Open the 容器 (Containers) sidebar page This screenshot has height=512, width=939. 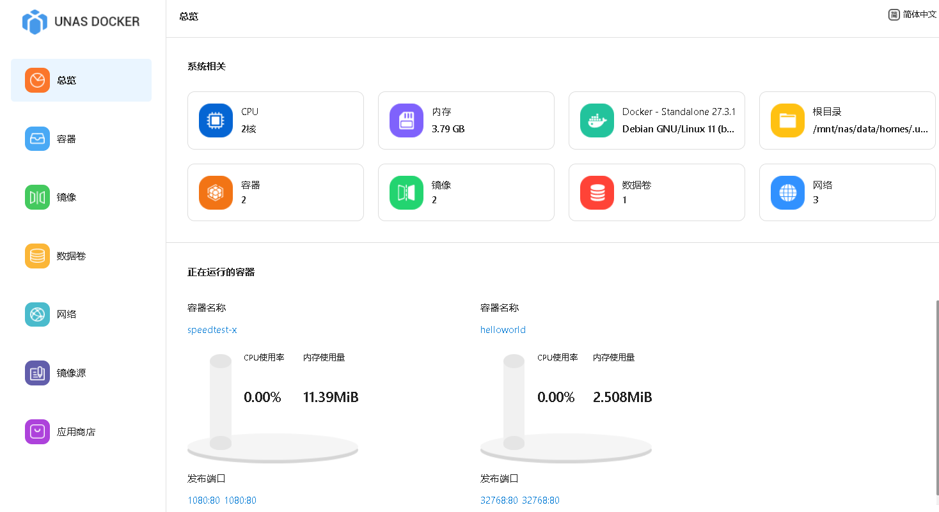click(x=66, y=139)
